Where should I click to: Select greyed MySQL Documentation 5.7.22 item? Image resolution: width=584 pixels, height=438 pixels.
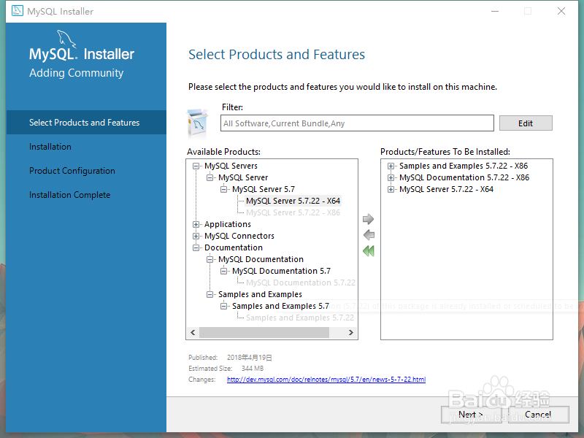301,283
